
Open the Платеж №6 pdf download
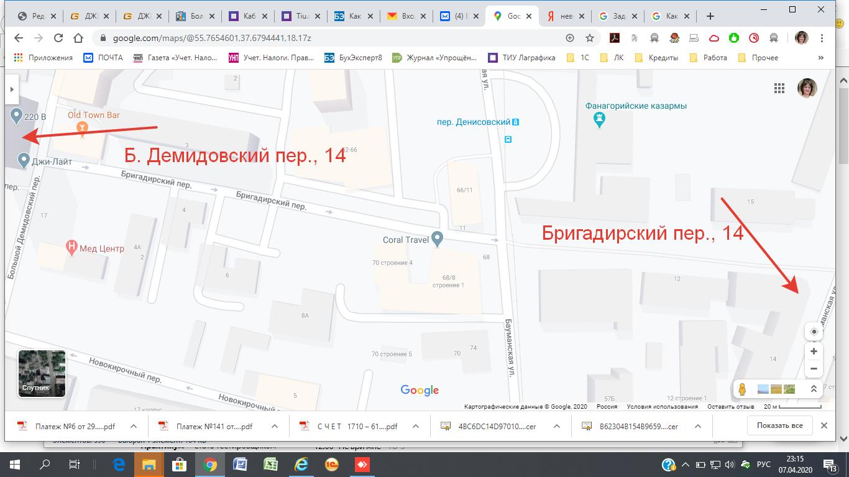[68, 426]
